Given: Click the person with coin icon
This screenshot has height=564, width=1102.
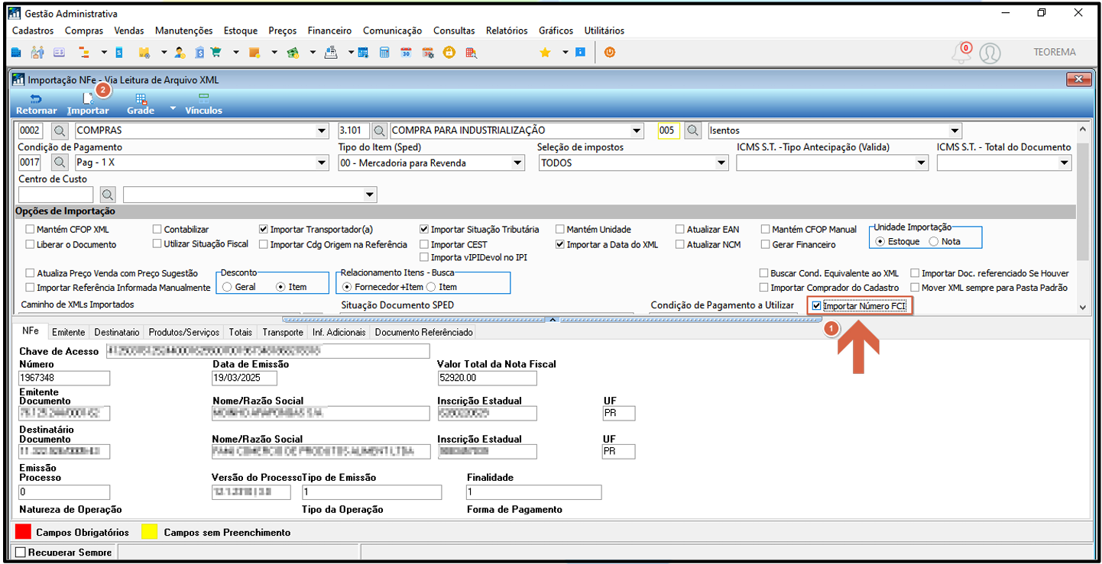Looking at the screenshot, I should 180,53.
